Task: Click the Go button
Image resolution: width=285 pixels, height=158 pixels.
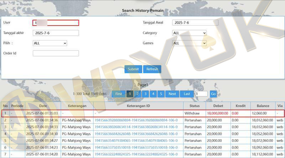Action: click(213, 94)
